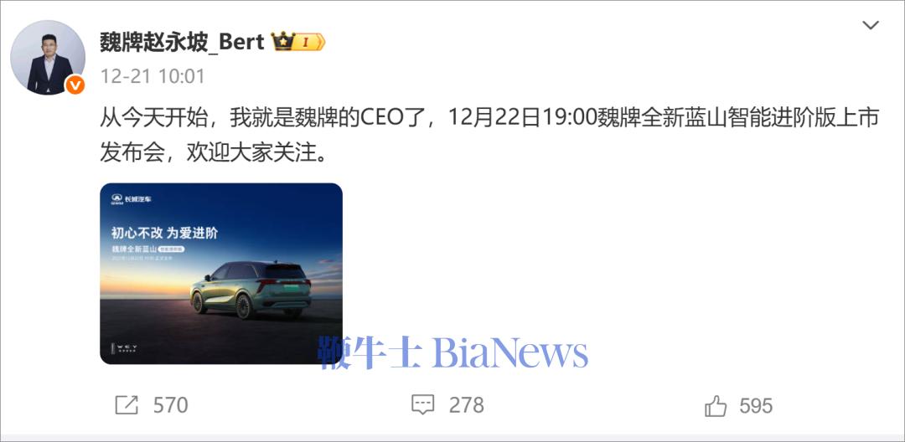
Task: Click the 初心不改 为爱进阶 slogan in poster
Action: [x=164, y=233]
